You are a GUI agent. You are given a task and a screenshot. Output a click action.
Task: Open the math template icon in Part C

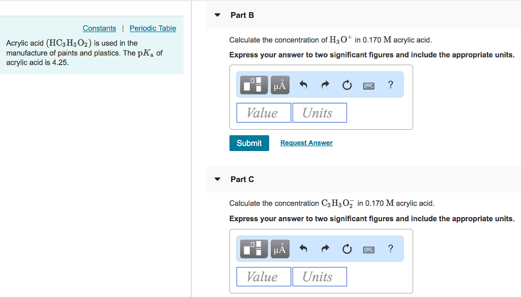click(253, 249)
